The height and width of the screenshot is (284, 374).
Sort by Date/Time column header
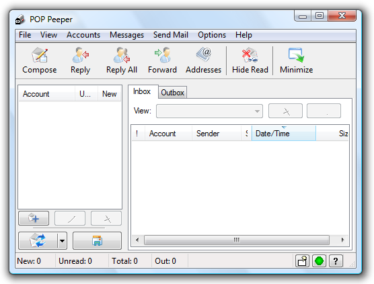[284, 134]
